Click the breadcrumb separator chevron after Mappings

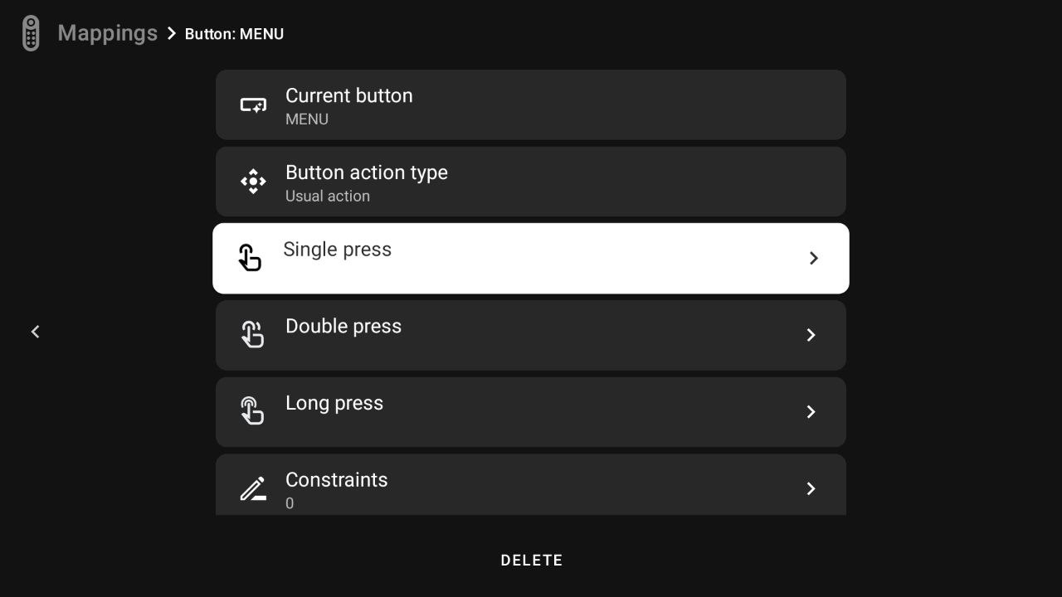tap(172, 34)
